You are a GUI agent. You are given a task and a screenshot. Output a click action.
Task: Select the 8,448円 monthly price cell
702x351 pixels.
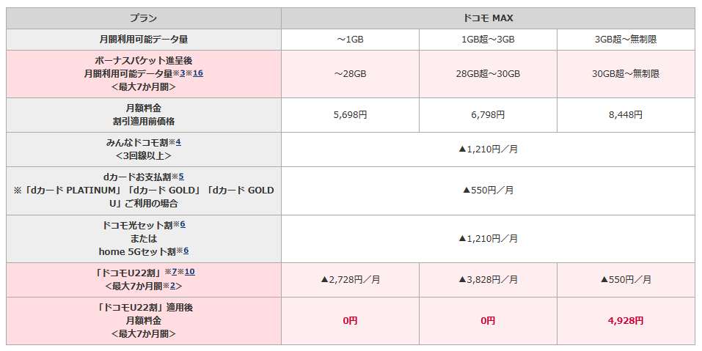click(626, 114)
